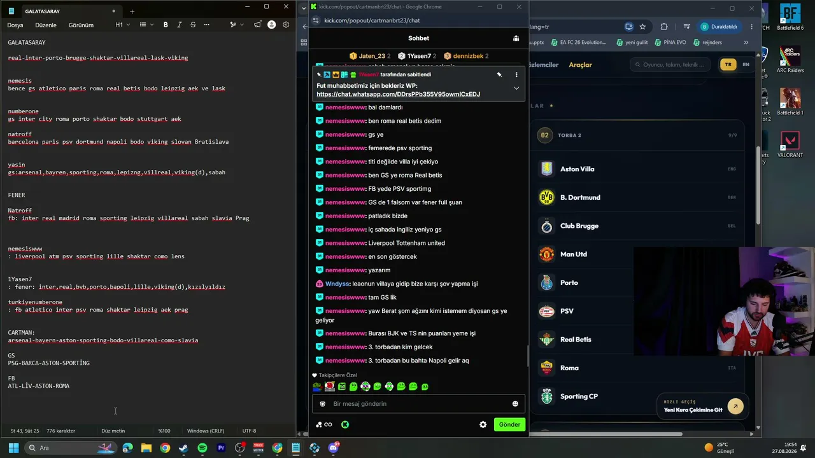Open the Görünüm menu in Notepad
This screenshot has width=815, height=458.
point(81,25)
